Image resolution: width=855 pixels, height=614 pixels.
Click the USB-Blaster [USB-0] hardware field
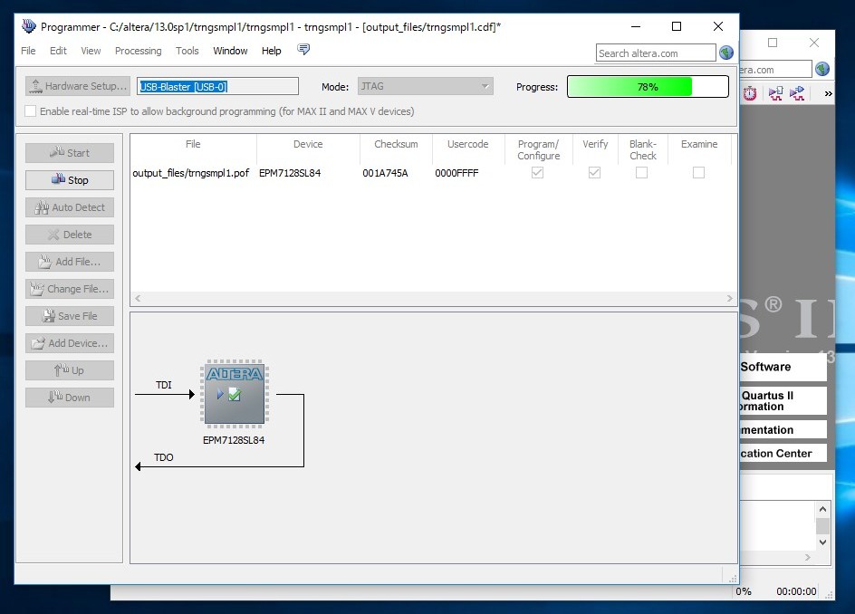(217, 86)
